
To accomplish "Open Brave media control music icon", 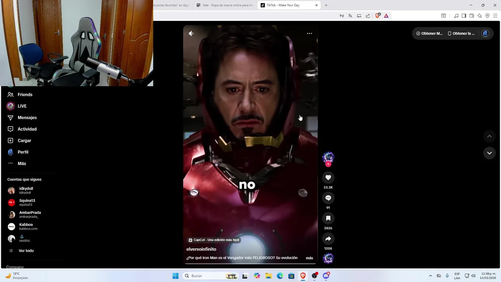I will pyautogui.click(x=456, y=16).
